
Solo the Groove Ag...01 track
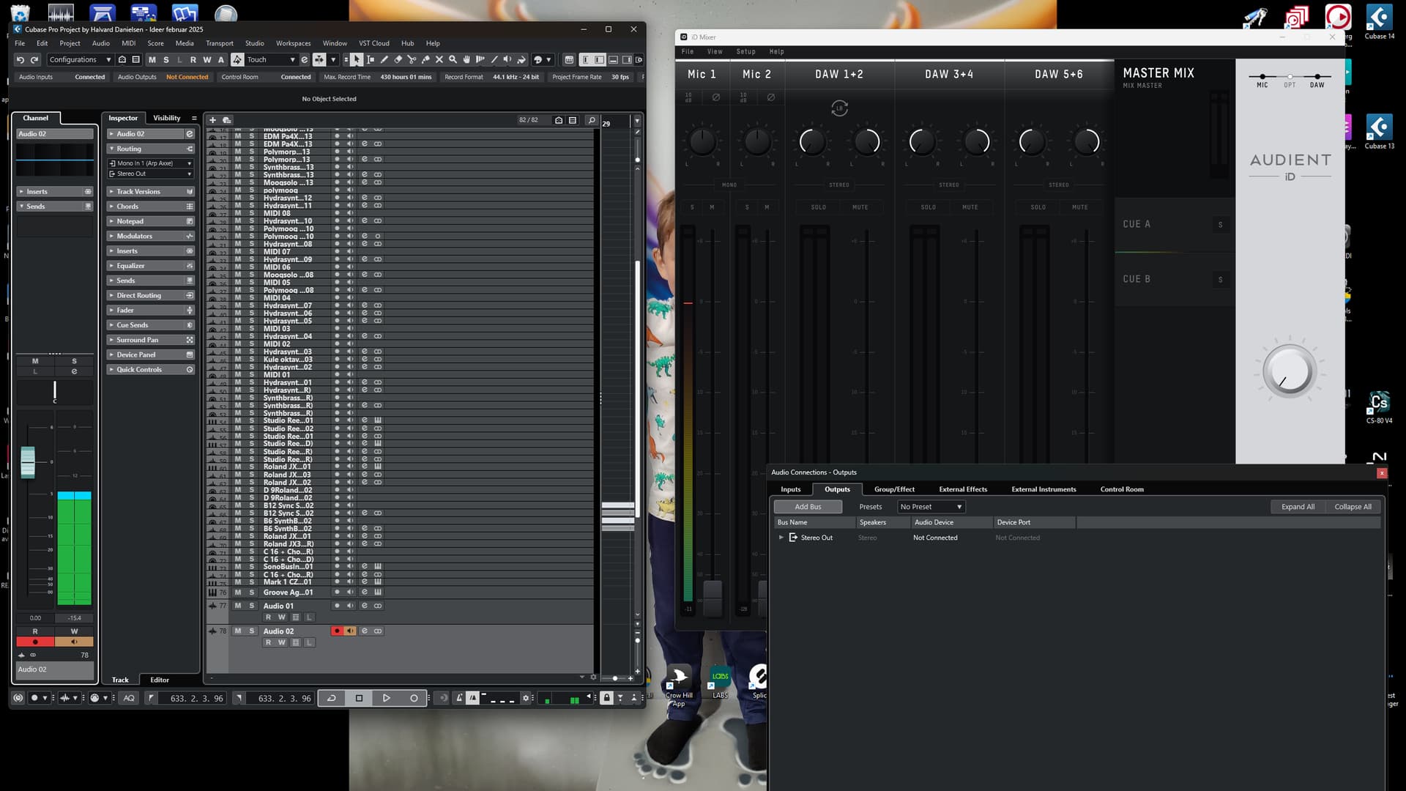tap(251, 593)
